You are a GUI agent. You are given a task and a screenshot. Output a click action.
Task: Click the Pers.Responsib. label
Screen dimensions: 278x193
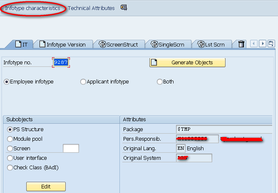click(x=142, y=139)
